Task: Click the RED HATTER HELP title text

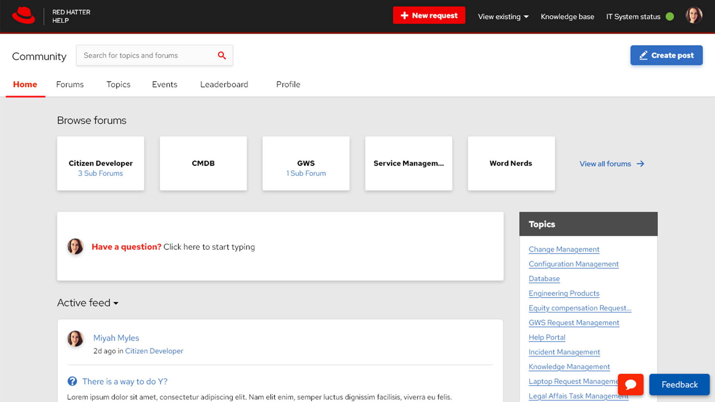Action: (x=71, y=16)
